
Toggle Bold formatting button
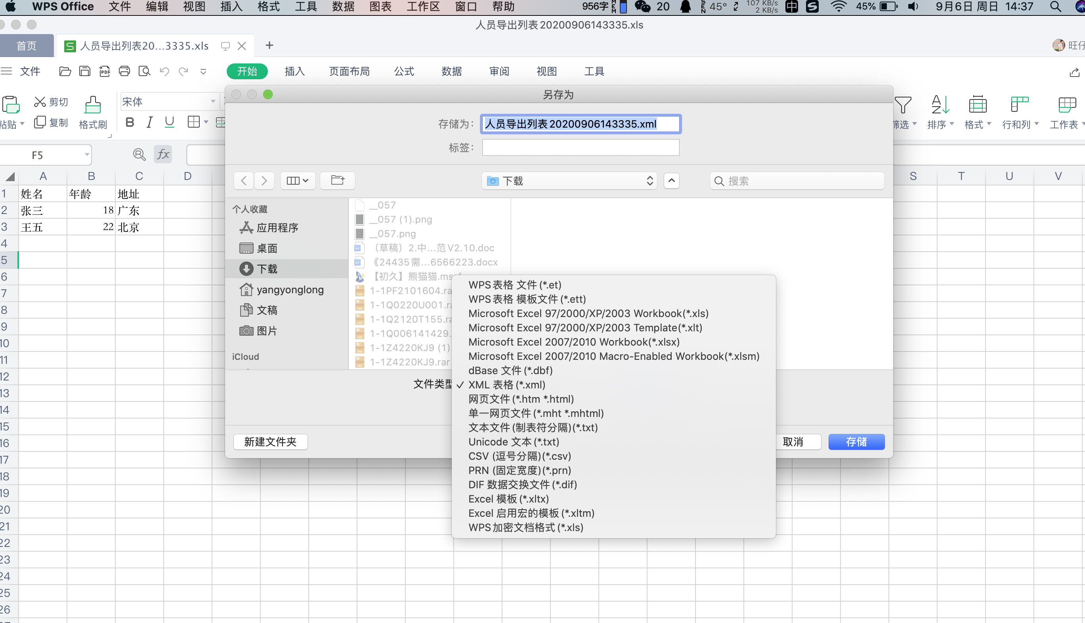click(130, 122)
